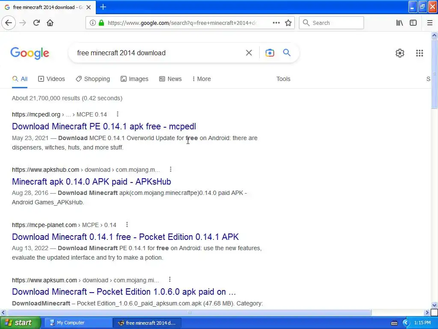Open the Google apps grid
438x329 pixels.
point(419,53)
